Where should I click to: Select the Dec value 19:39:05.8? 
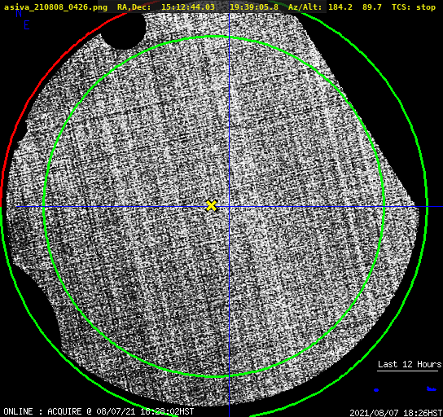pos(254,7)
